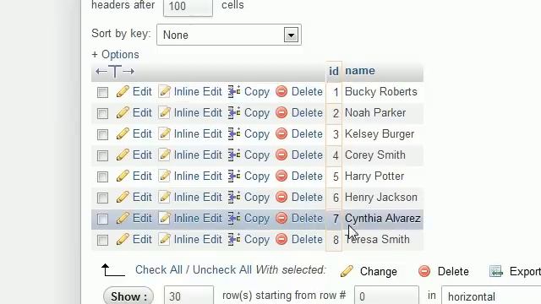This screenshot has width=541, height=304.
Task: Open the horizontal display mode dropdown
Action: tap(491, 296)
